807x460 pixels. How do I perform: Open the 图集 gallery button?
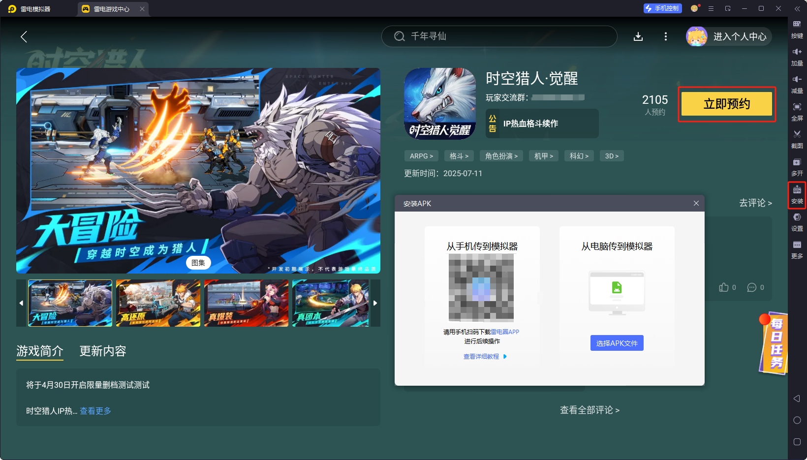click(198, 263)
